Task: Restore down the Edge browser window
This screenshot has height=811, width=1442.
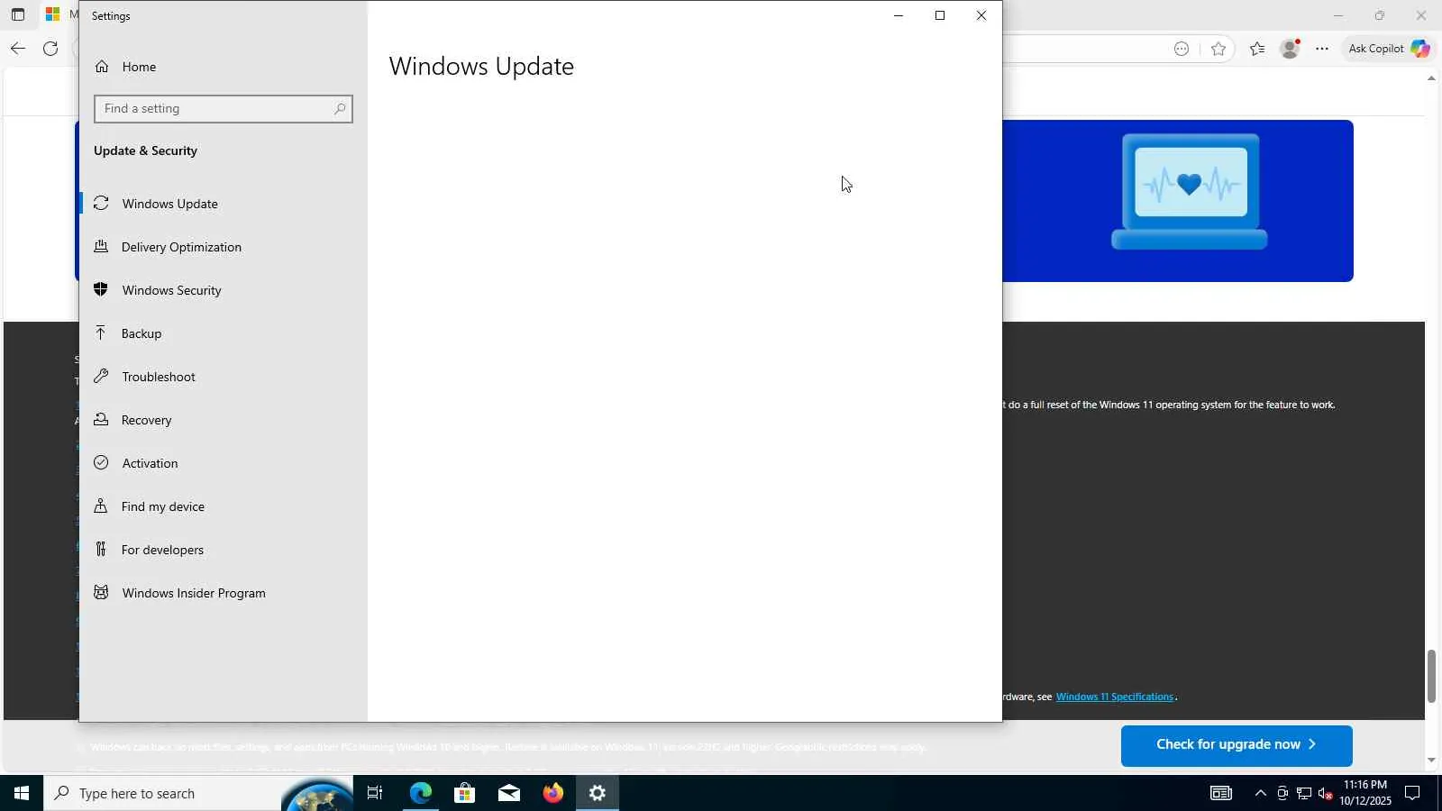Action: 1380,15
